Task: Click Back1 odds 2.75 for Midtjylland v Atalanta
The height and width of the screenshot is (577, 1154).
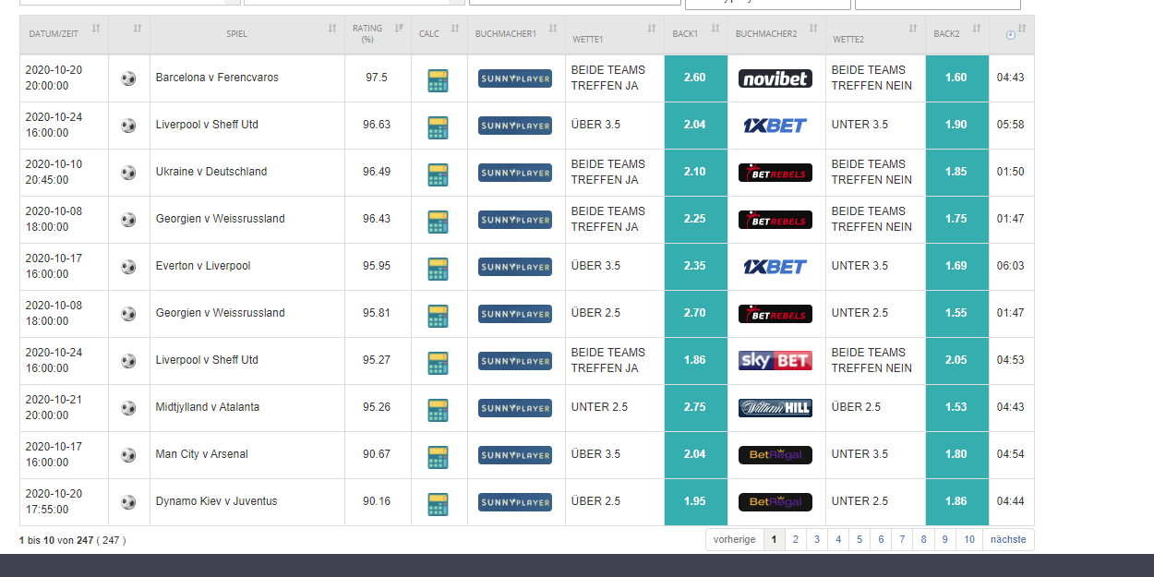Action: pyautogui.click(x=695, y=407)
